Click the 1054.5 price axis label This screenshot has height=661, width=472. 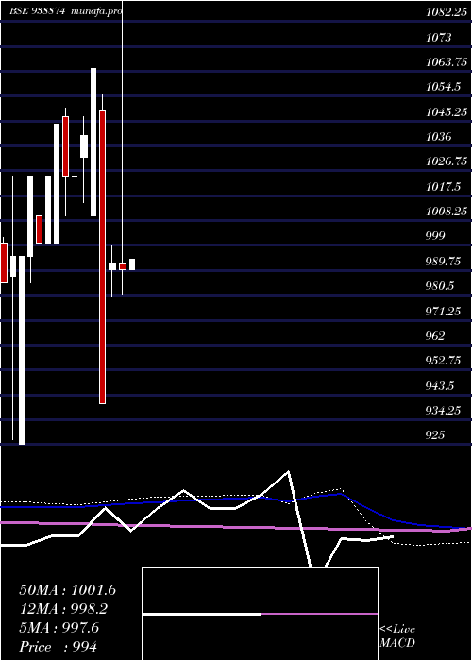[x=443, y=87]
